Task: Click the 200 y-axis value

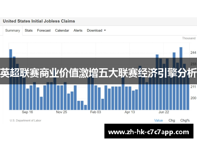Action: point(193,98)
